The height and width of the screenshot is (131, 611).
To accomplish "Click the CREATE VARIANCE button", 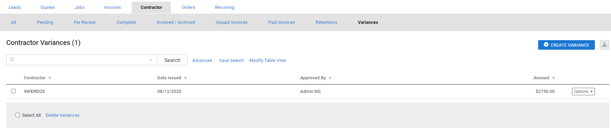I will (x=566, y=45).
